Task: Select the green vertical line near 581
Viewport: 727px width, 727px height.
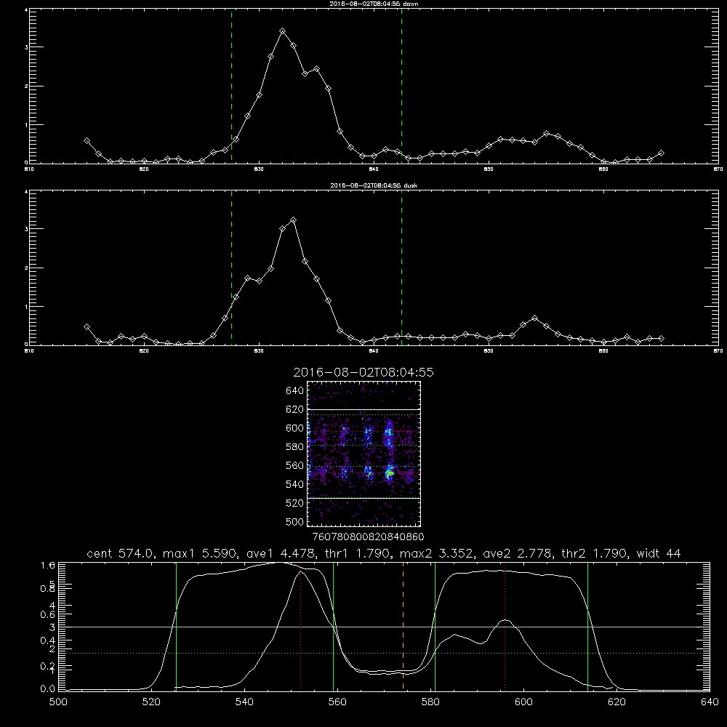Action: 435,626
